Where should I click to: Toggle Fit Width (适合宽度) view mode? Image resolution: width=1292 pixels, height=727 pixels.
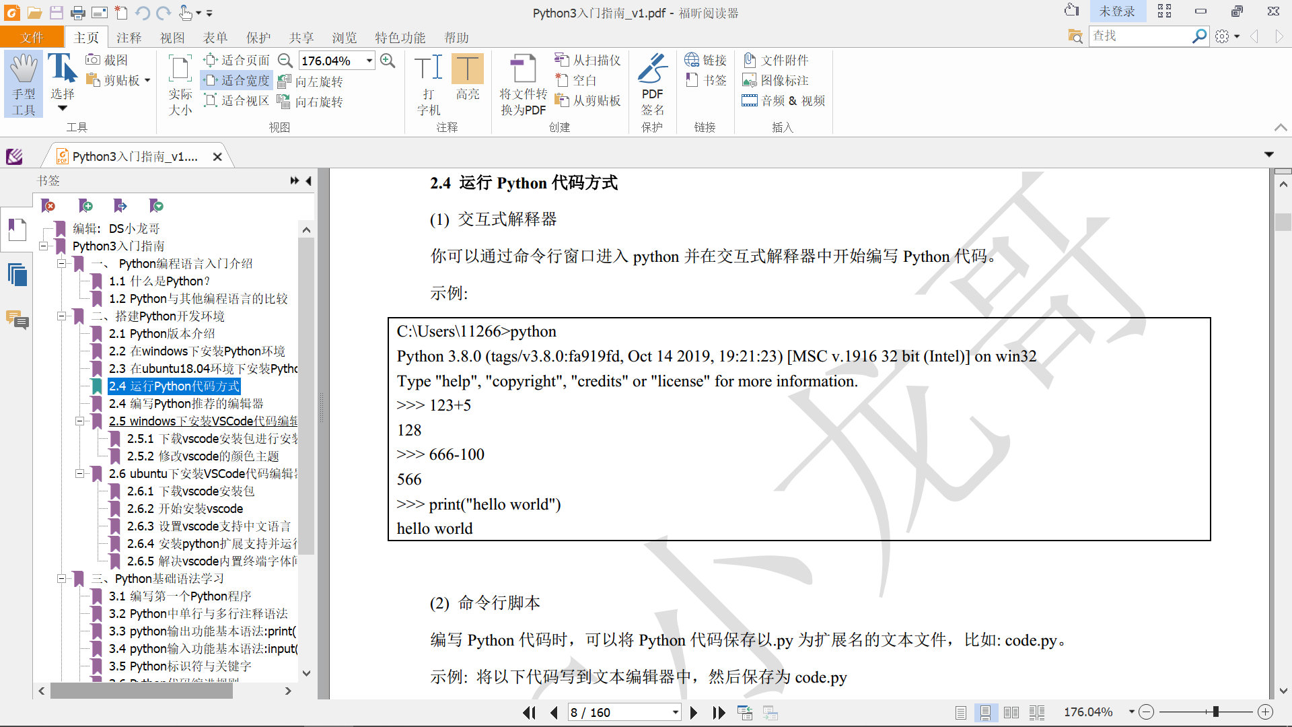237,80
